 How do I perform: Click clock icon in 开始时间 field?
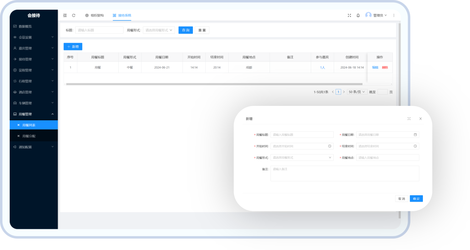[330, 146]
